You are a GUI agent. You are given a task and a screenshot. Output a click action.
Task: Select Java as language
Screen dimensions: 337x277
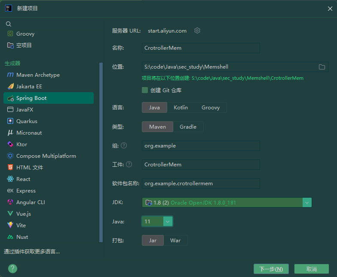pyautogui.click(x=155, y=108)
